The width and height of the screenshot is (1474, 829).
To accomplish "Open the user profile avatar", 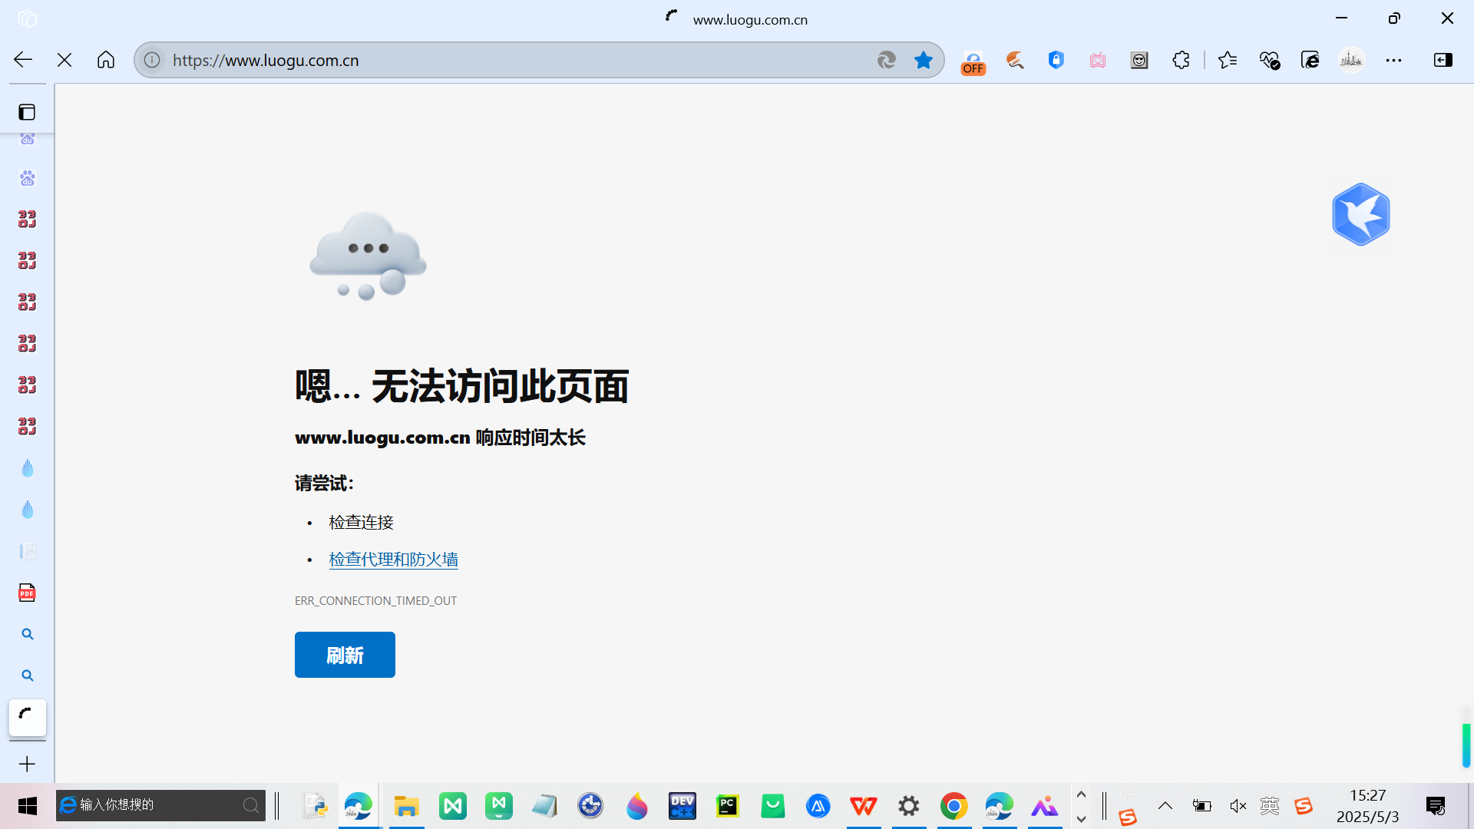I will point(1352,60).
